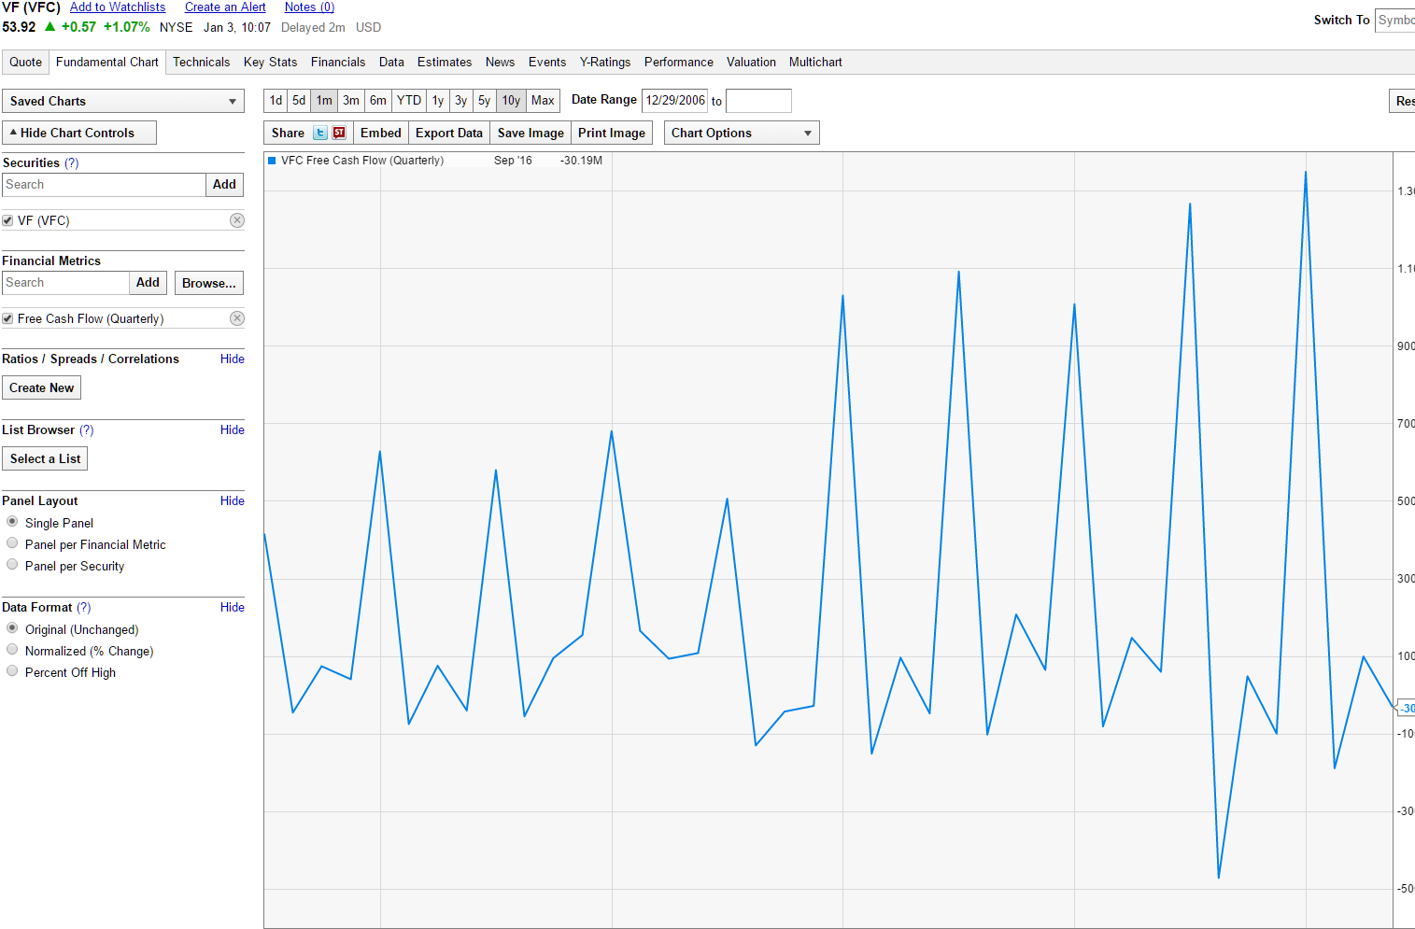Share chart via StockTwits icon

tap(339, 133)
